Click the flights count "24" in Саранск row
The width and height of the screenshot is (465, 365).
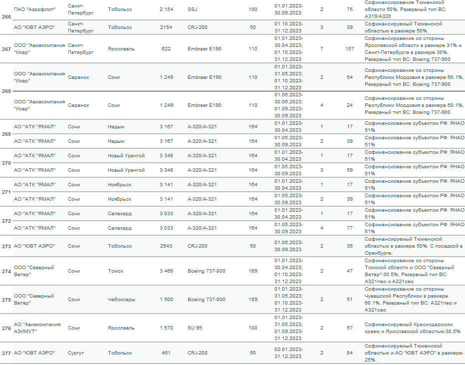[350, 105]
